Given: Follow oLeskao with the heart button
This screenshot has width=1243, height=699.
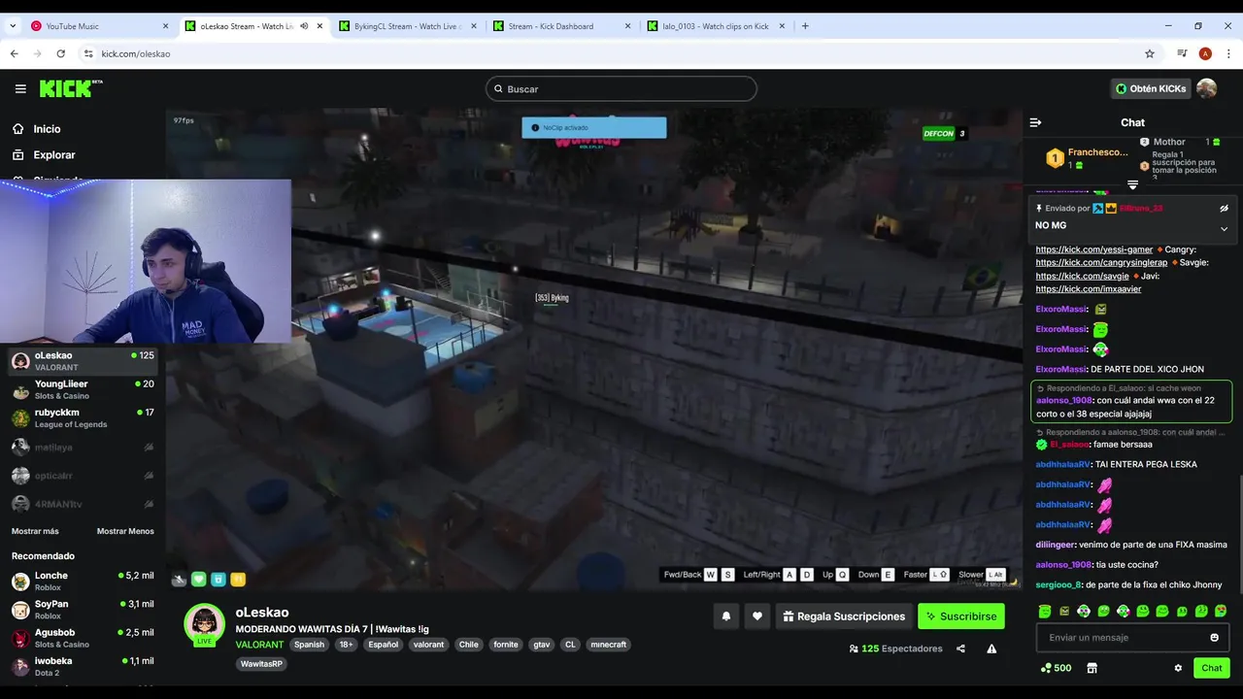Looking at the screenshot, I should (x=757, y=616).
